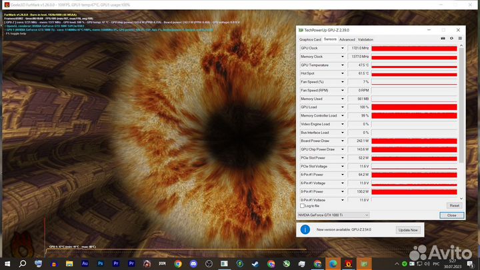
Task: Open taskbar search magnifier icon
Action: pos(21,263)
